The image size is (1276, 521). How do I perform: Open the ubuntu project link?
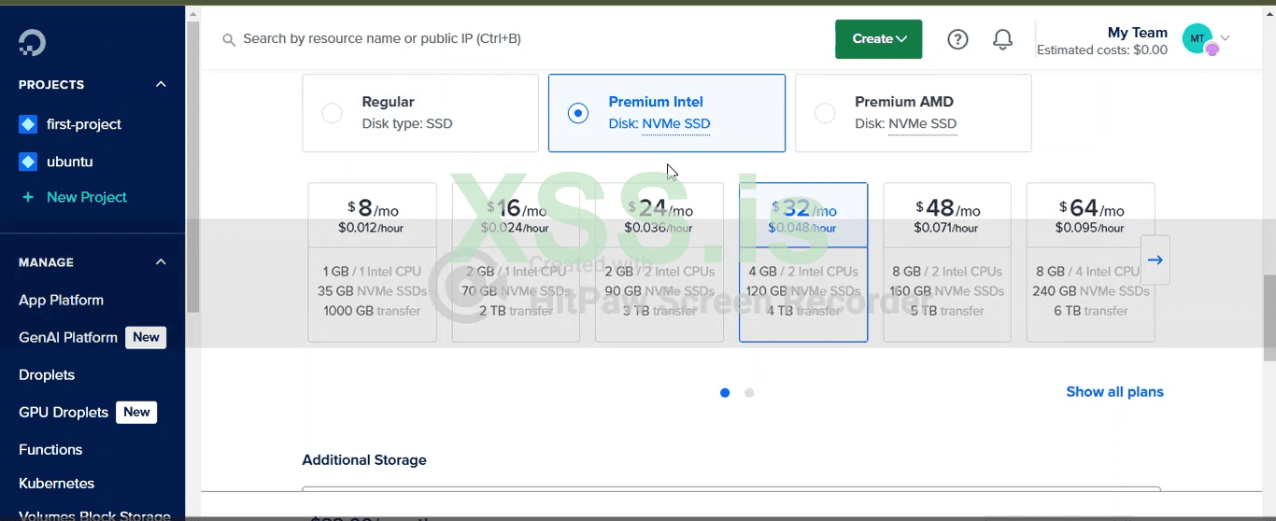pos(70,162)
